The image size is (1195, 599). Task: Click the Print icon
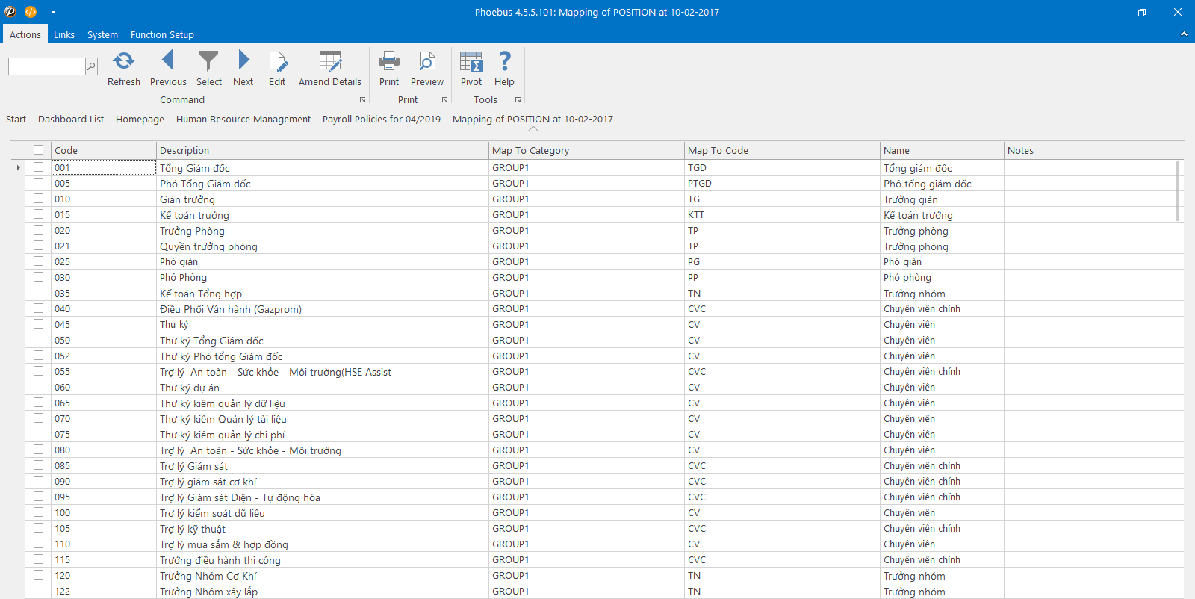[389, 61]
